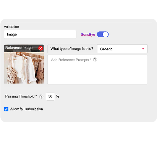Image resolution: width=157 pixels, height=141 pixels.
Task: Click the Allow fail submission label text
Action: (x=27, y=109)
